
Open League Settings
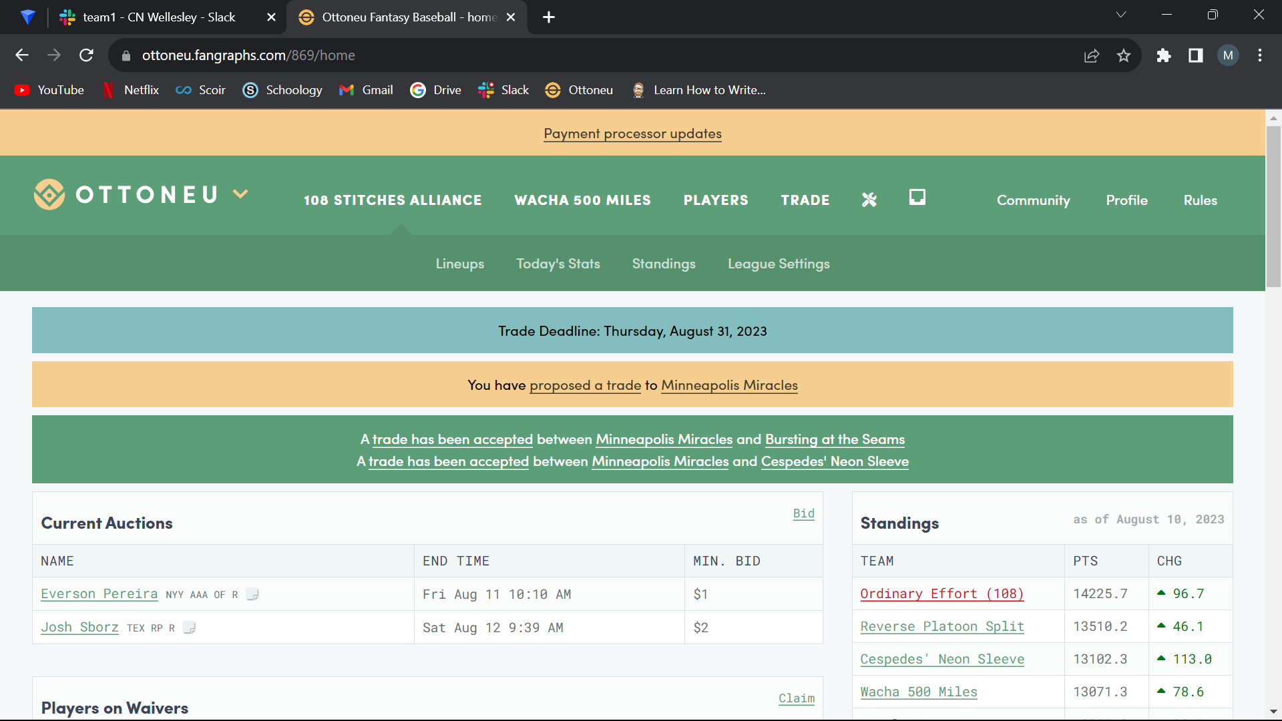[779, 264]
